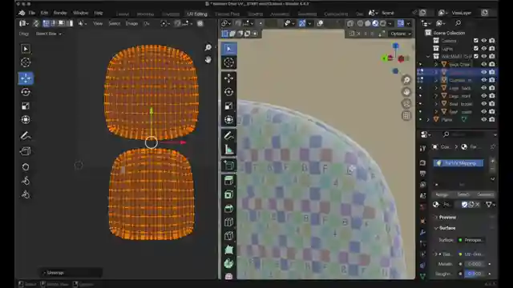Hide the Plane object in viewport
This screenshot has width=513, height=288.
pos(484,119)
